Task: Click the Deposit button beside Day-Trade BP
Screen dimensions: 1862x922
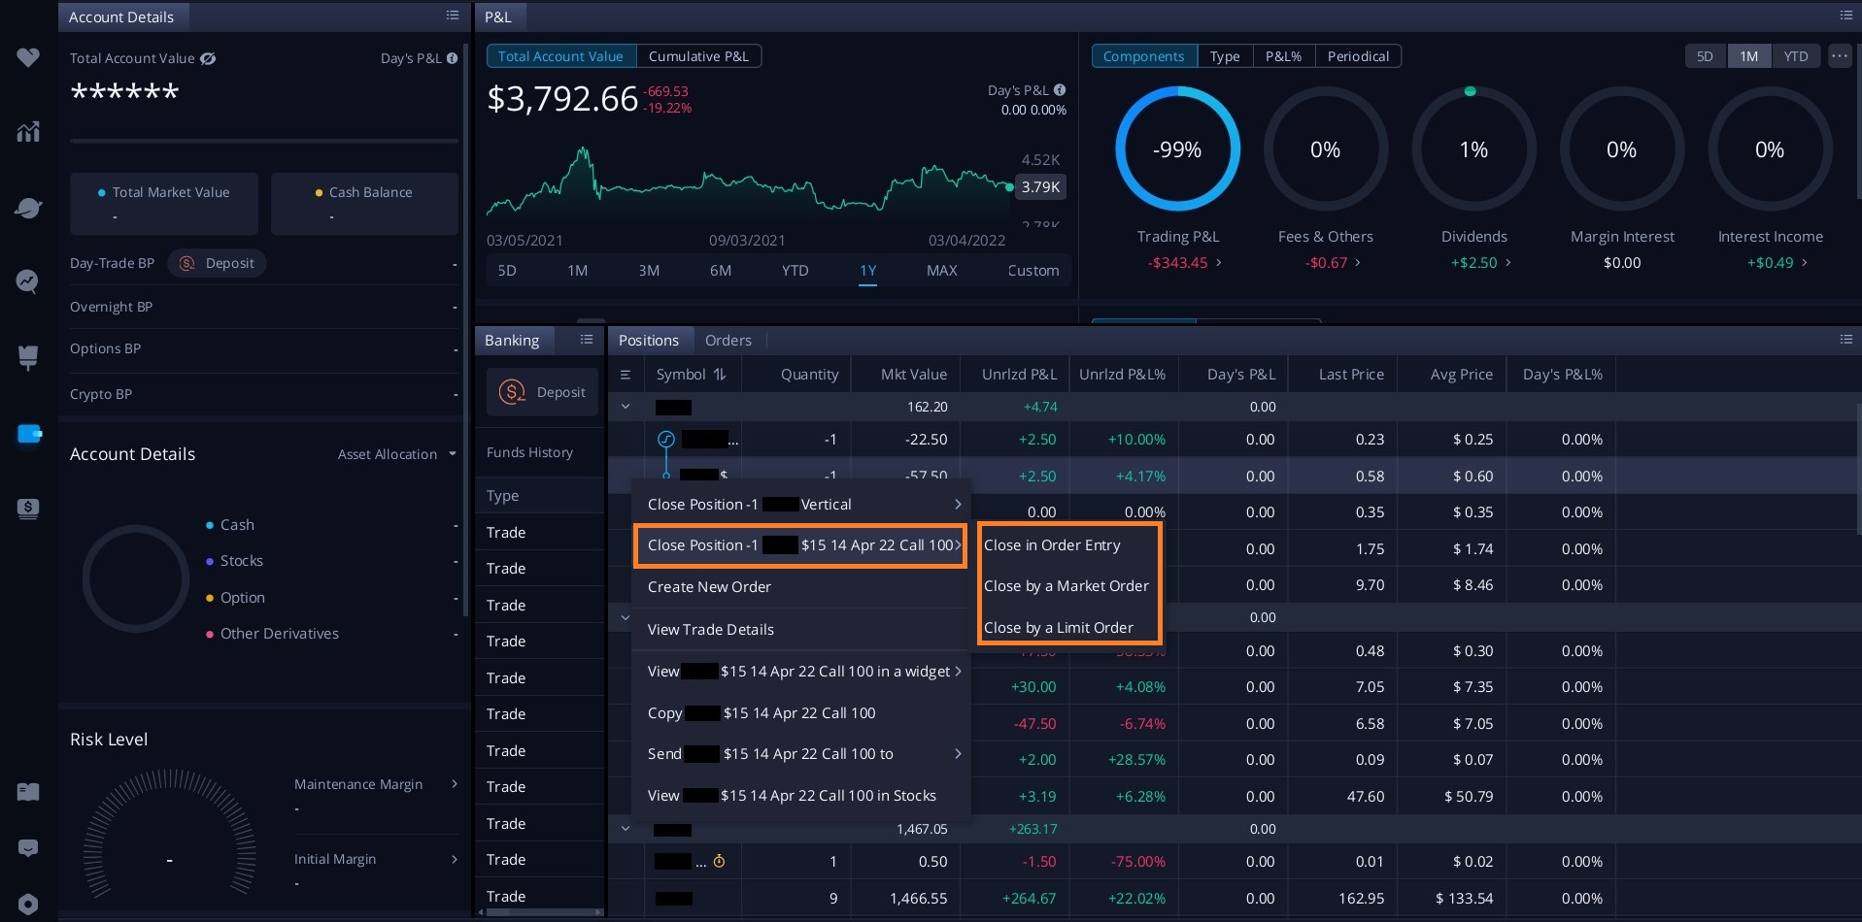Action: click(217, 263)
